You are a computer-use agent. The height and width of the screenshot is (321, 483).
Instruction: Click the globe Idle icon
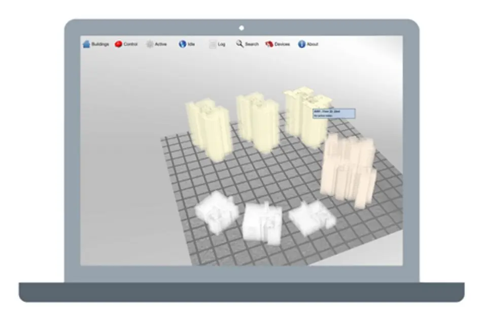[x=182, y=44]
